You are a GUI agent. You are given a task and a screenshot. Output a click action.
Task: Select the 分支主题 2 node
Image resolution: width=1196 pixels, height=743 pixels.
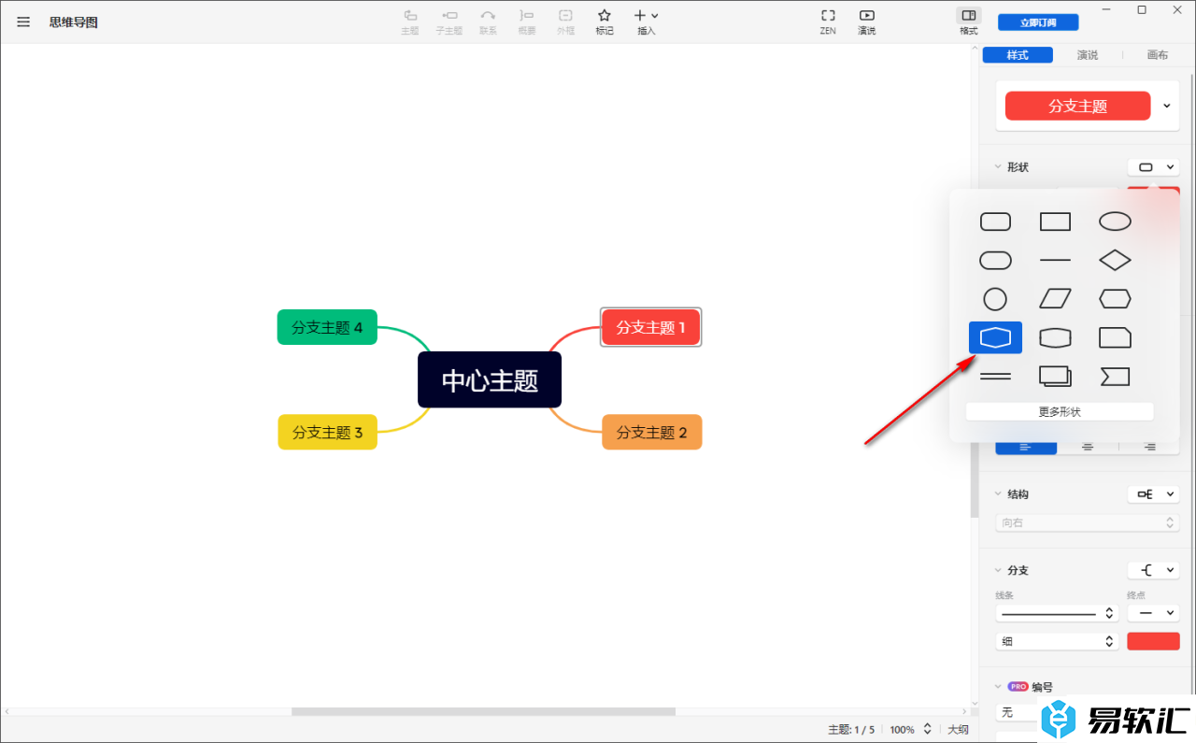[x=652, y=432]
